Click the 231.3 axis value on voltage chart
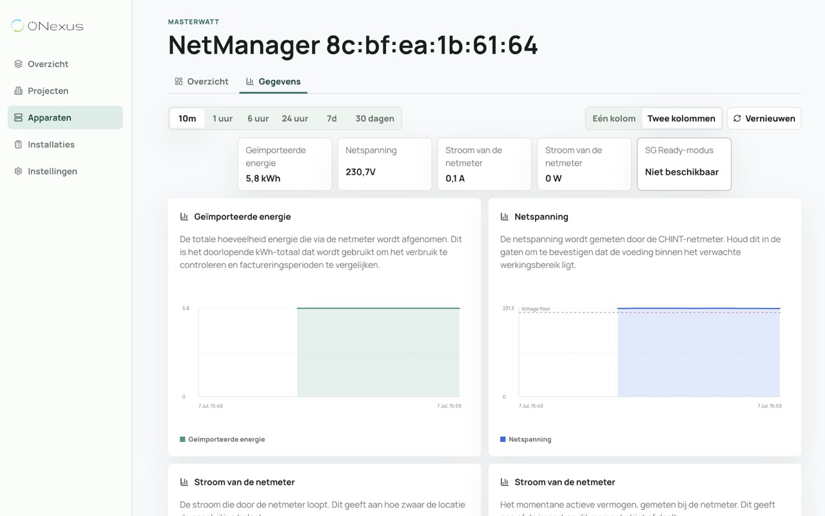Image resolution: width=825 pixels, height=516 pixels. pyautogui.click(x=508, y=309)
